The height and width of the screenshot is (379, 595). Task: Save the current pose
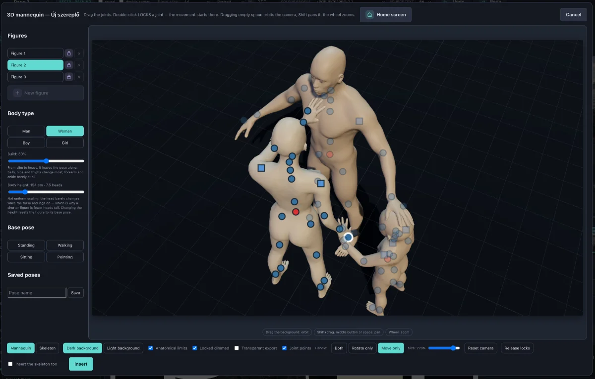[75, 292]
